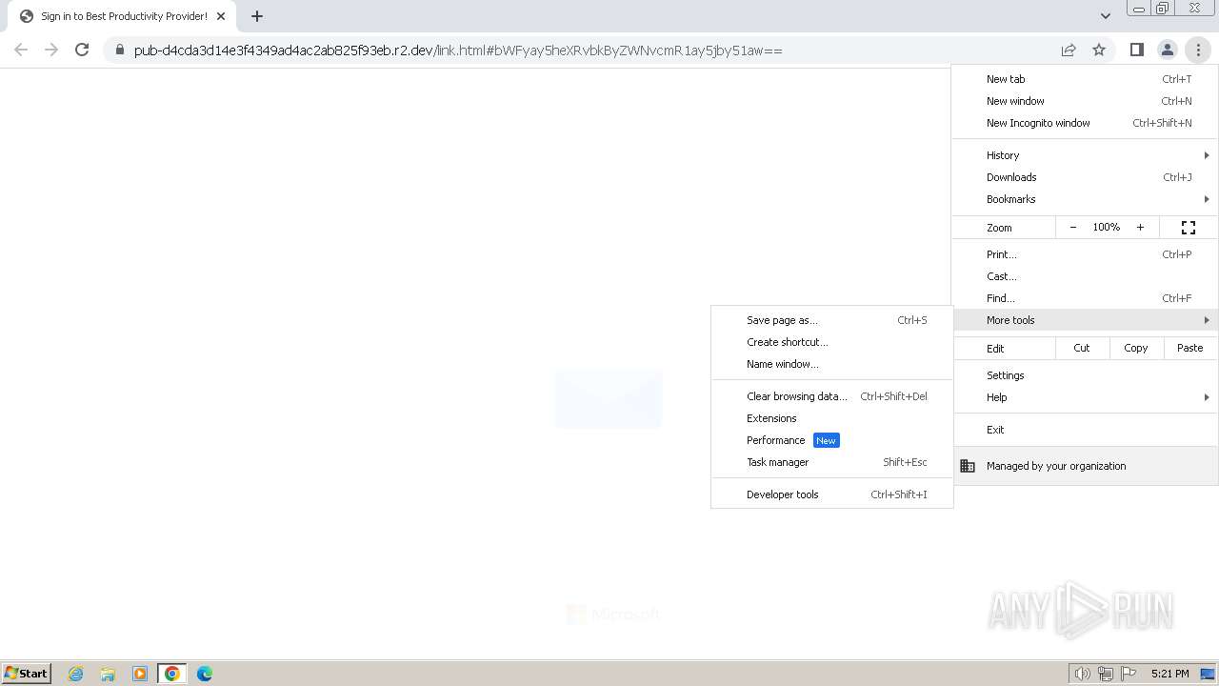Open a new tab with plus button
Viewport: 1219px width, 686px height.
pyautogui.click(x=257, y=16)
